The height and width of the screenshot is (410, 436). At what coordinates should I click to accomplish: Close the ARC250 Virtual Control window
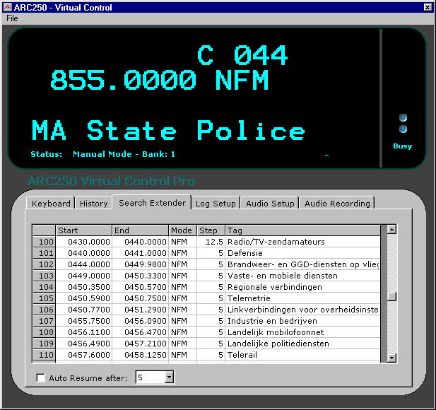point(428,7)
